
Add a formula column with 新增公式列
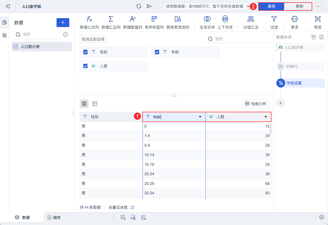click(x=89, y=22)
